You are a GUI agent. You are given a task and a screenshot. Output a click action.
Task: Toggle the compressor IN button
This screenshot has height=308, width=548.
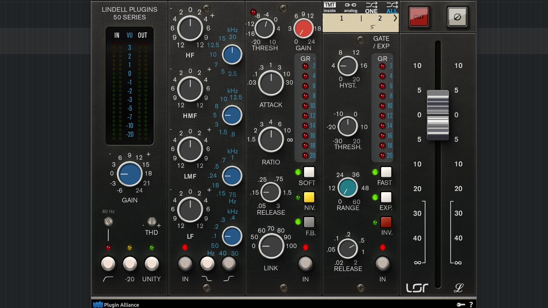tap(305, 264)
